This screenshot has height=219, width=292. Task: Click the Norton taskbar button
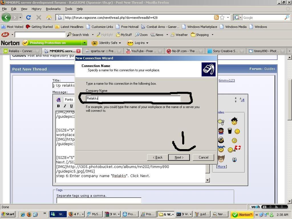pyautogui.click(x=242, y=214)
